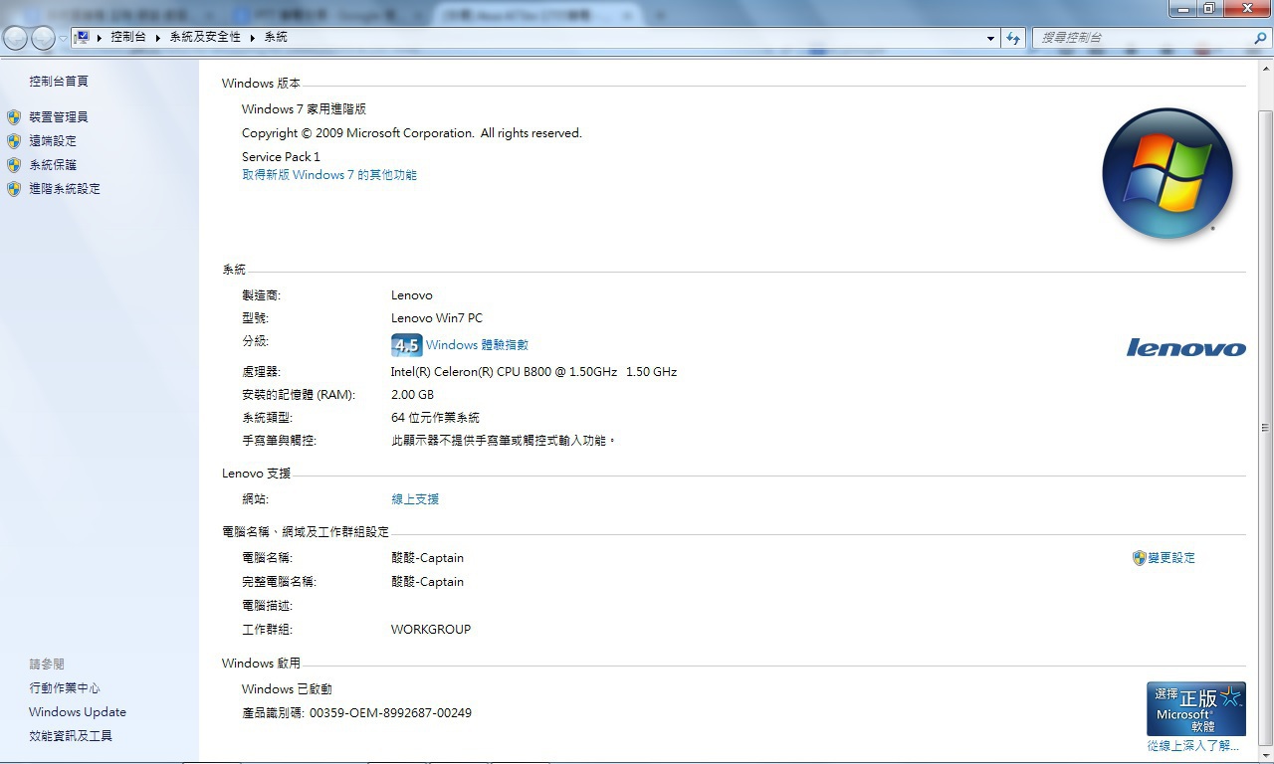Open 行動作業中心 under 請參閱
The image size is (1274, 764).
pos(65,688)
